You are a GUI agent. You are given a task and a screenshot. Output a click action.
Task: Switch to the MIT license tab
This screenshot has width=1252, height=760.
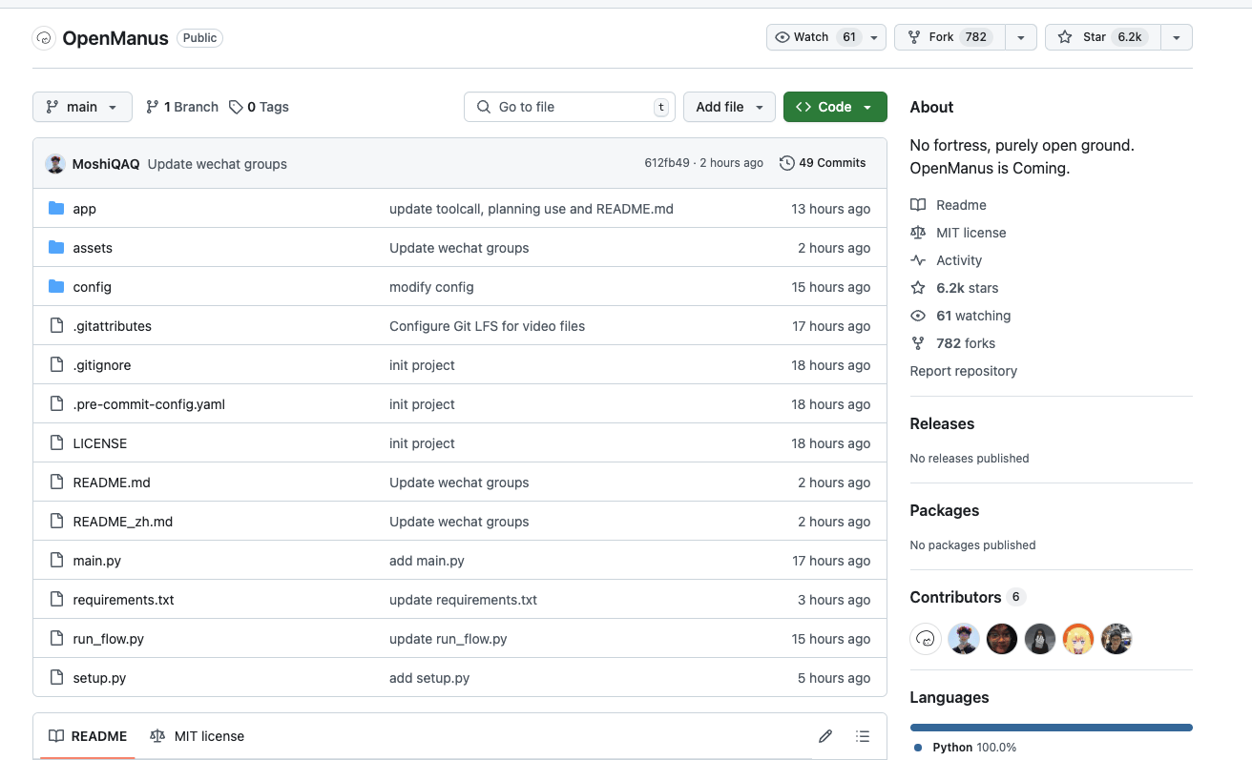tap(198, 736)
